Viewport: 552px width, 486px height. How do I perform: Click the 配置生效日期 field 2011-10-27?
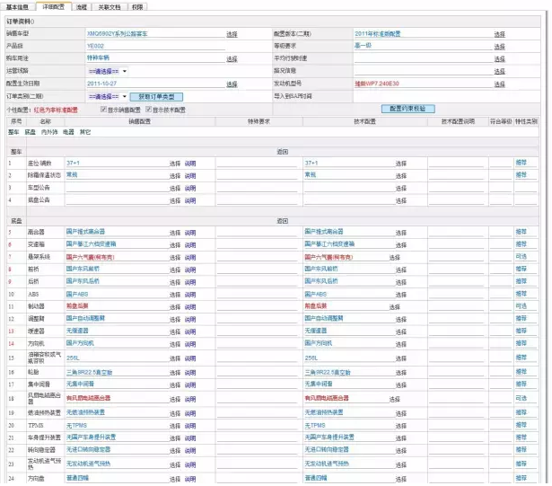(x=155, y=84)
